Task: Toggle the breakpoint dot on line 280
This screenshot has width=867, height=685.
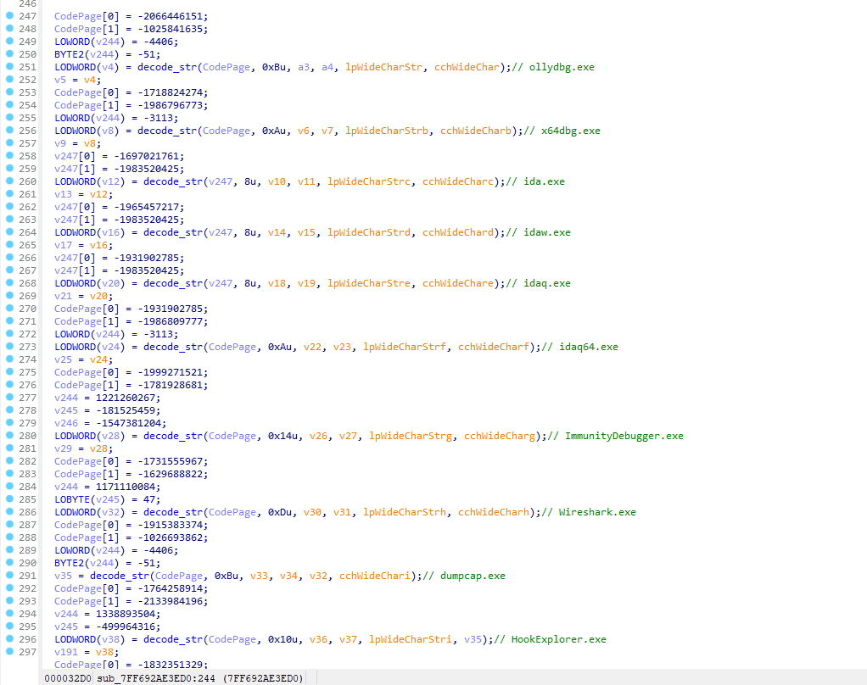Action: point(9,435)
